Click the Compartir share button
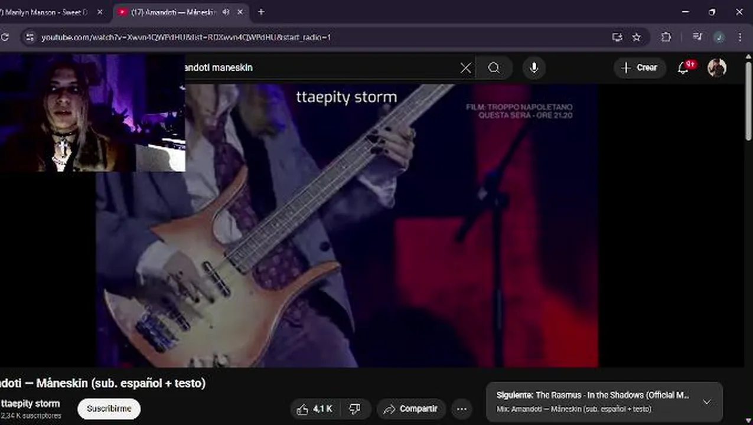This screenshot has height=425, width=753. [x=410, y=409]
